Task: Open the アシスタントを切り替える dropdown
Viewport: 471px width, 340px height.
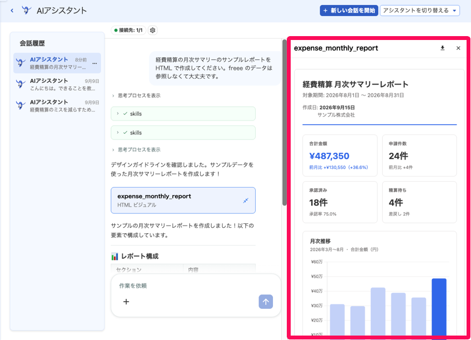Action: [419, 11]
